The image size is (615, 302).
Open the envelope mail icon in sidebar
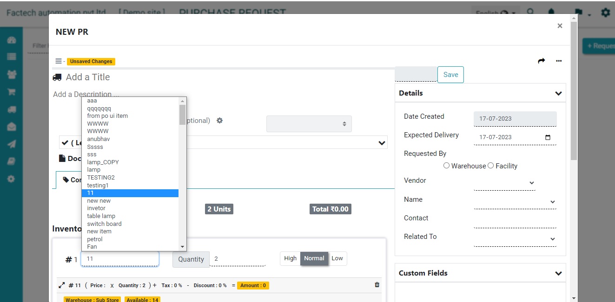tap(12, 127)
